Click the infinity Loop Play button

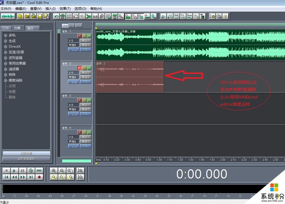click(39, 171)
